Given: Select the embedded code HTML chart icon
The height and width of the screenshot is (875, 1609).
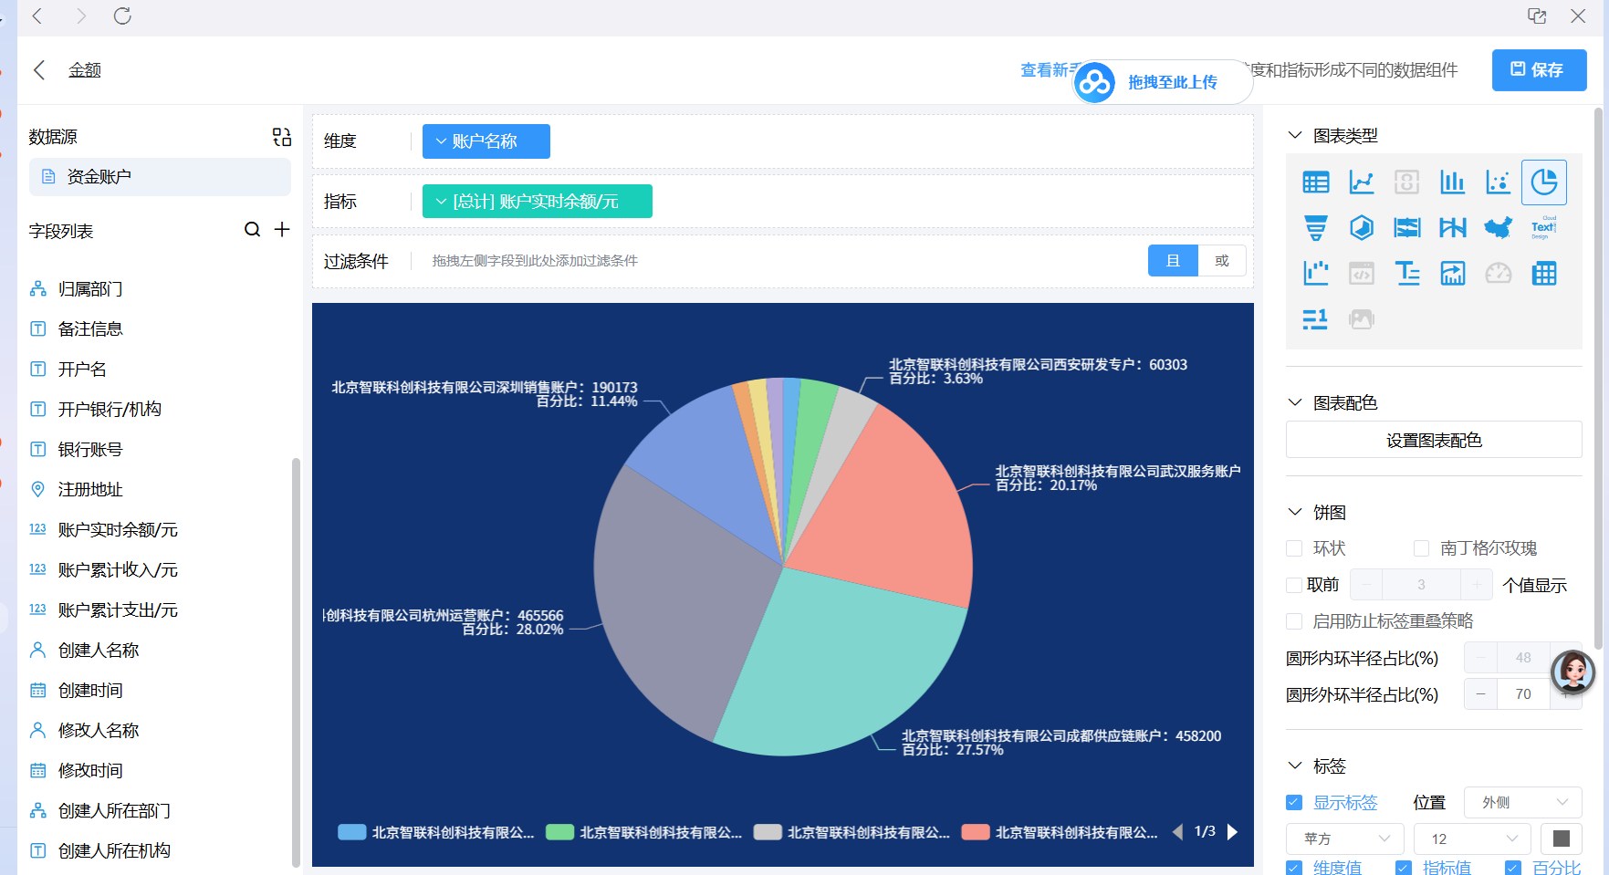Looking at the screenshot, I should tap(1361, 273).
